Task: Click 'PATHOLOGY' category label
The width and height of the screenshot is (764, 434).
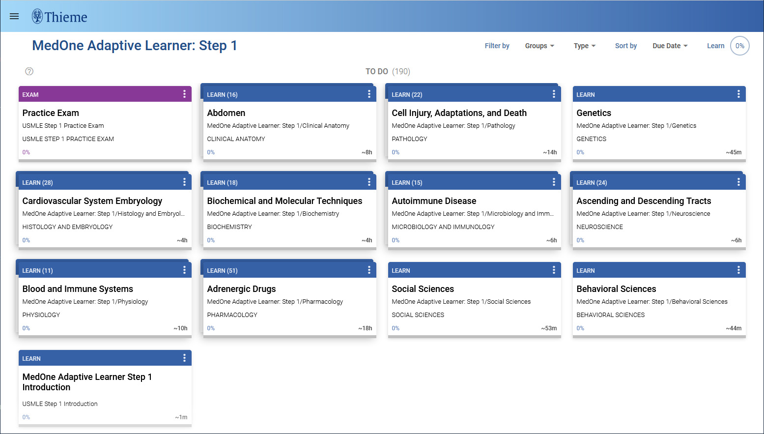Action: pyautogui.click(x=409, y=139)
